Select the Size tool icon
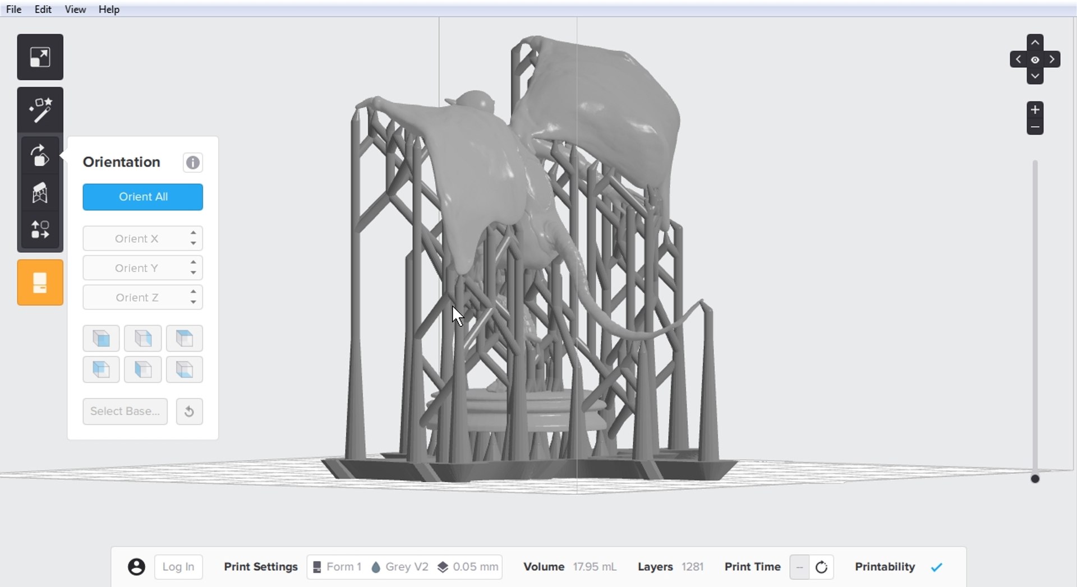This screenshot has height=587, width=1077. point(40,57)
